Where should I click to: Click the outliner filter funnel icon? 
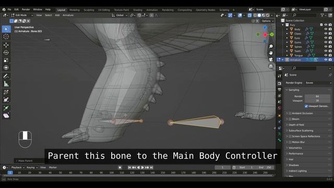(323, 15)
